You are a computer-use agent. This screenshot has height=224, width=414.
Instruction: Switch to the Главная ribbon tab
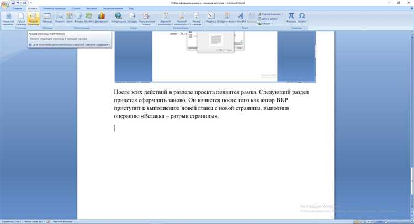(18, 8)
